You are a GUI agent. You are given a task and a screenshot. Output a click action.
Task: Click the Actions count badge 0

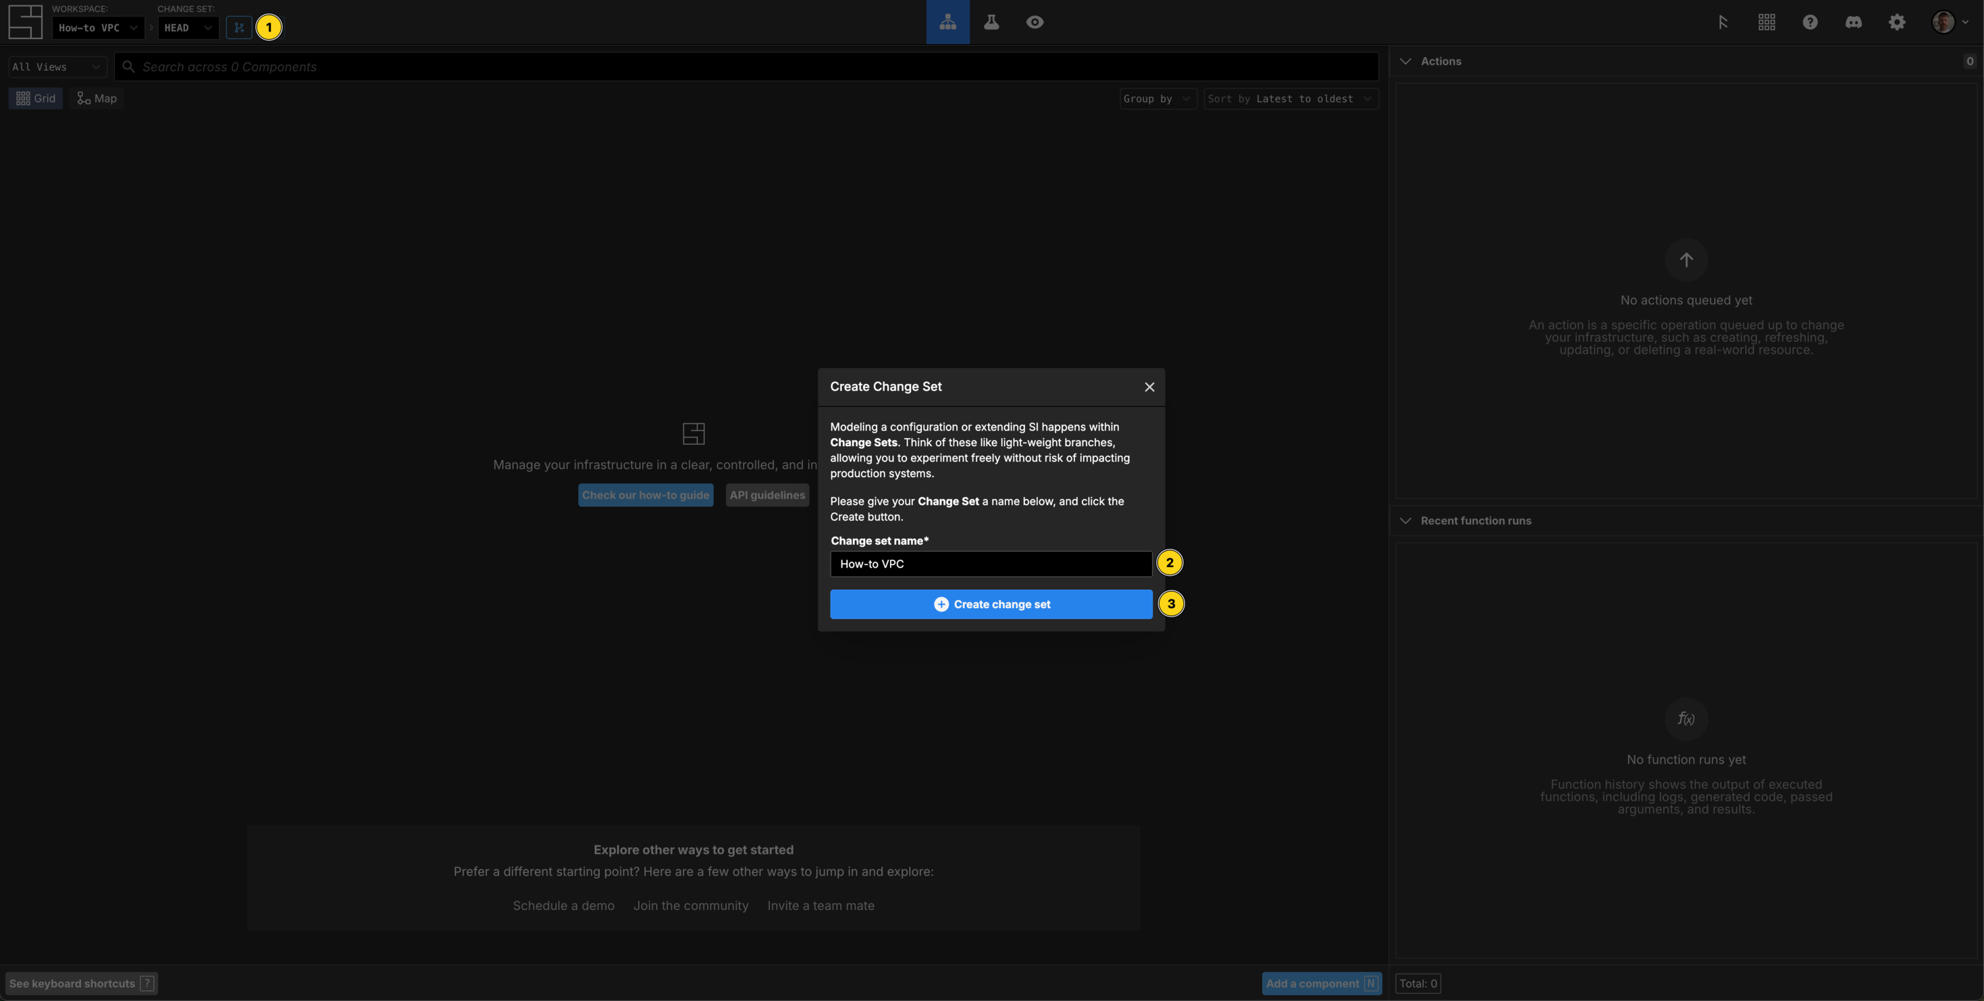coord(1969,61)
